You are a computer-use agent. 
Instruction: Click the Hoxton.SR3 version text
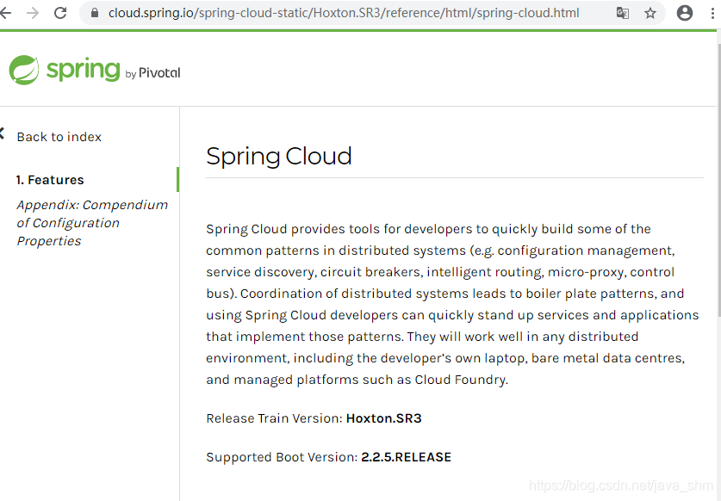coord(383,418)
